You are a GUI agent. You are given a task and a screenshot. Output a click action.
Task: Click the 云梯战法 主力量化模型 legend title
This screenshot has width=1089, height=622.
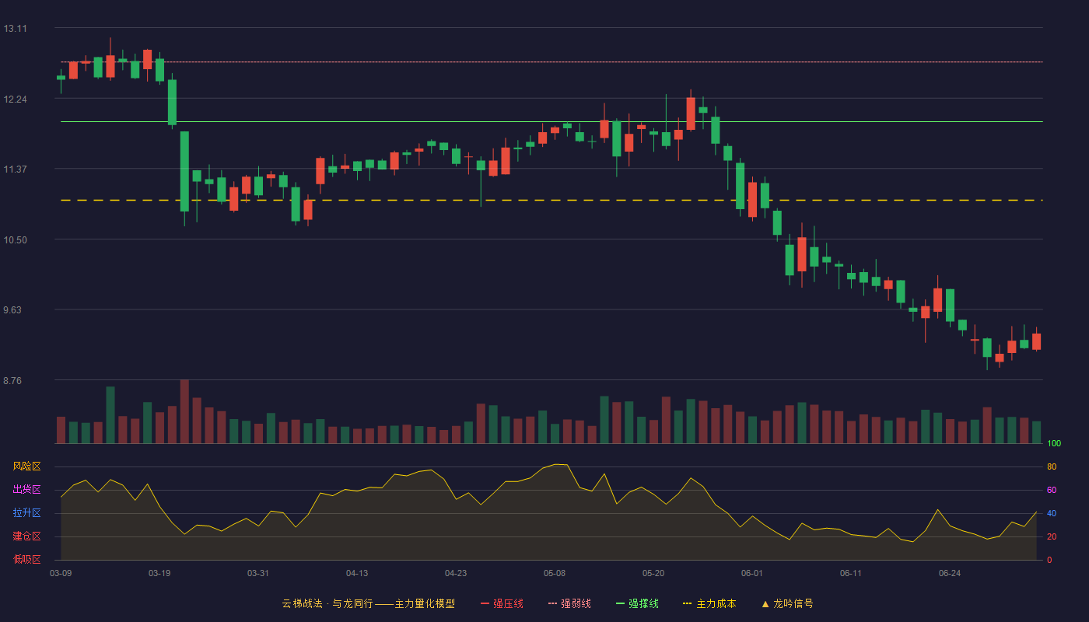coord(368,603)
